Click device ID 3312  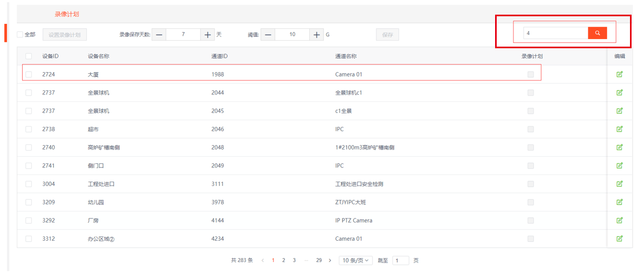pos(48,239)
